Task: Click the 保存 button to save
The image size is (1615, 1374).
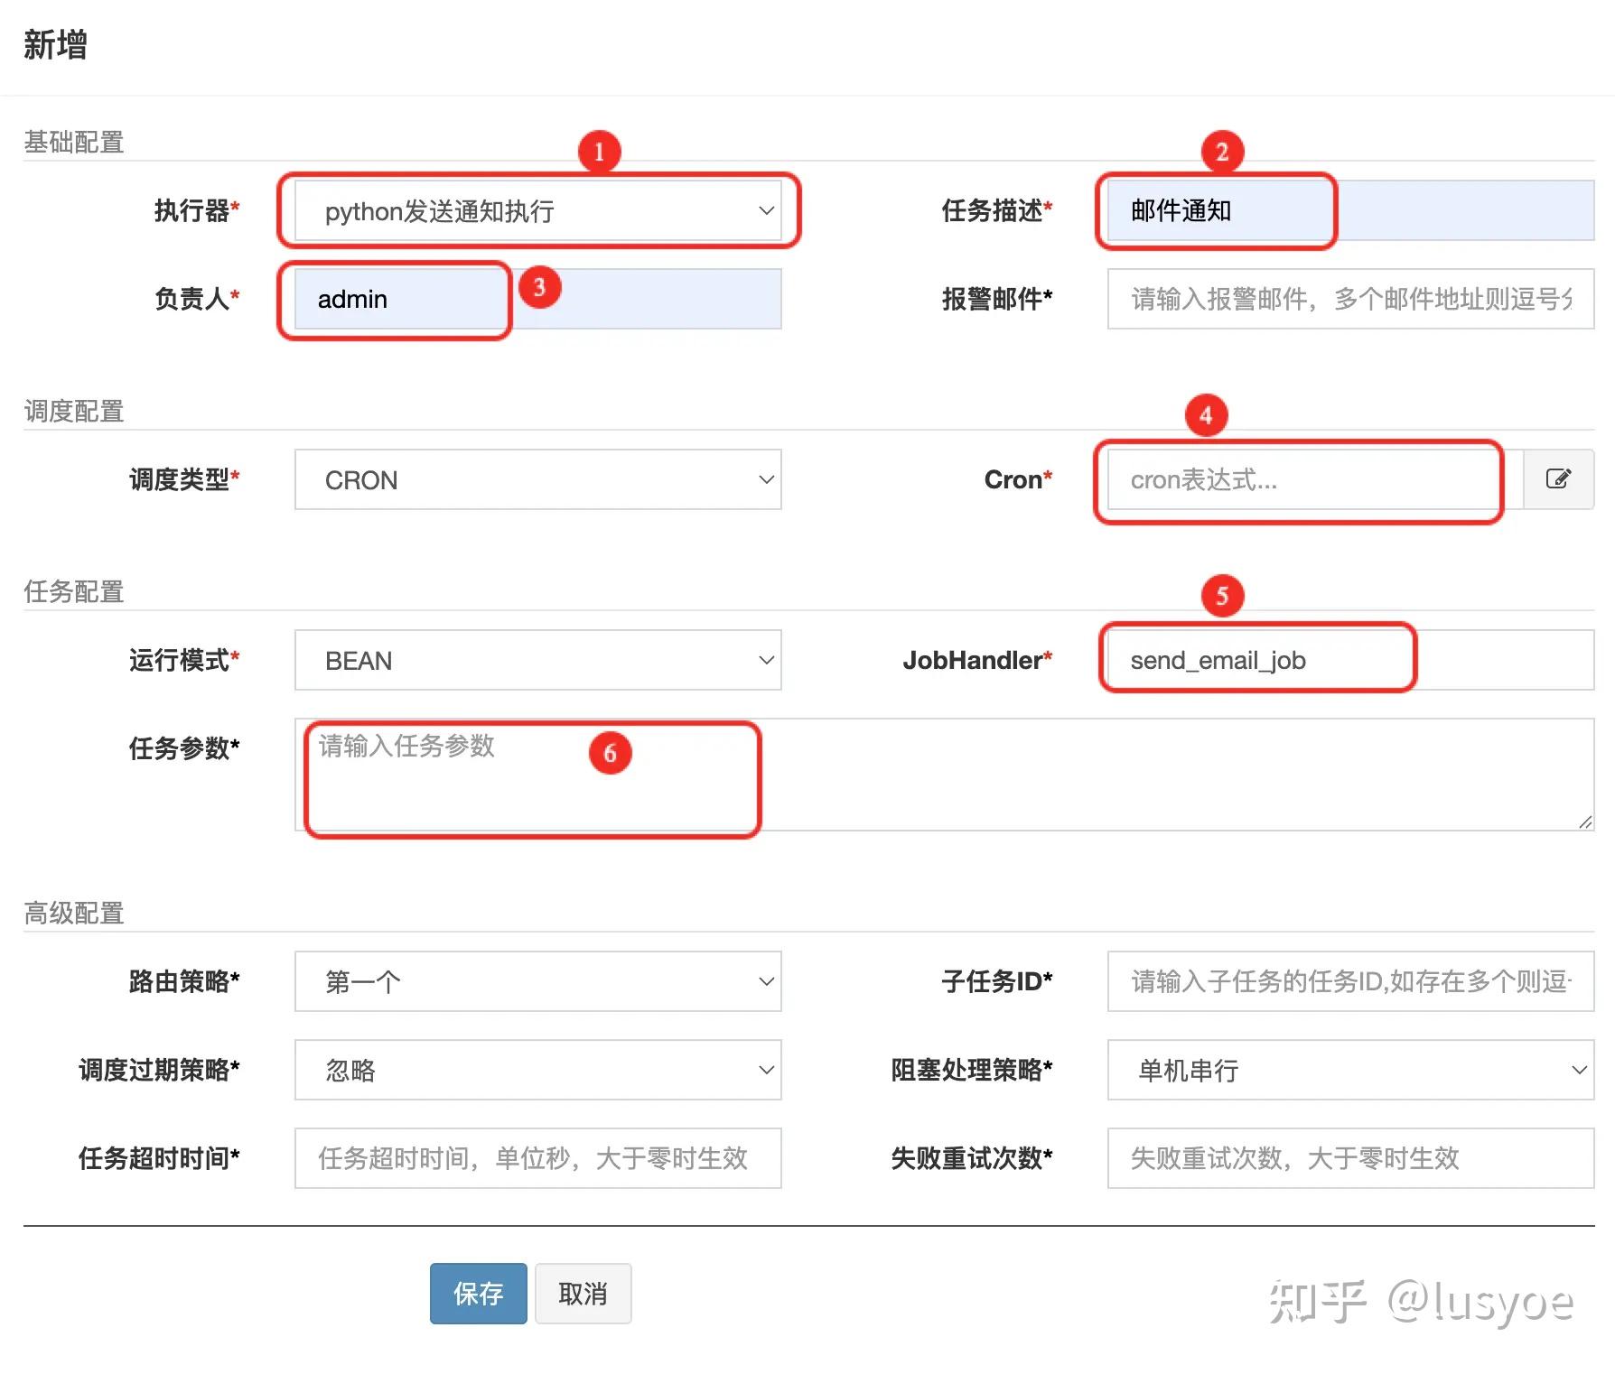Action: coord(478,1295)
